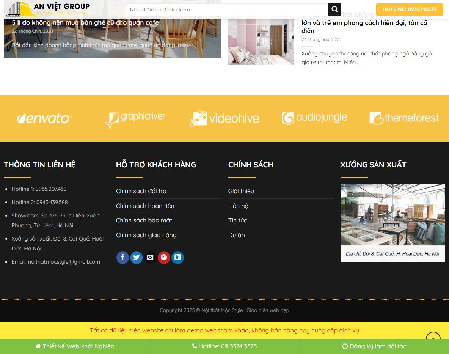449x354 pixels.
Task: Click the THÔNG TIN LIÊN HỆ heading
Action: pyautogui.click(x=39, y=165)
